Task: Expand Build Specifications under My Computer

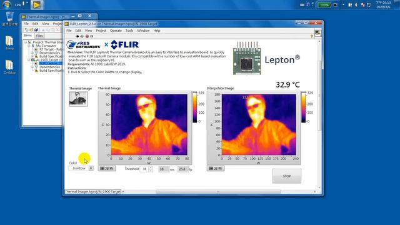Action: click(x=32, y=56)
